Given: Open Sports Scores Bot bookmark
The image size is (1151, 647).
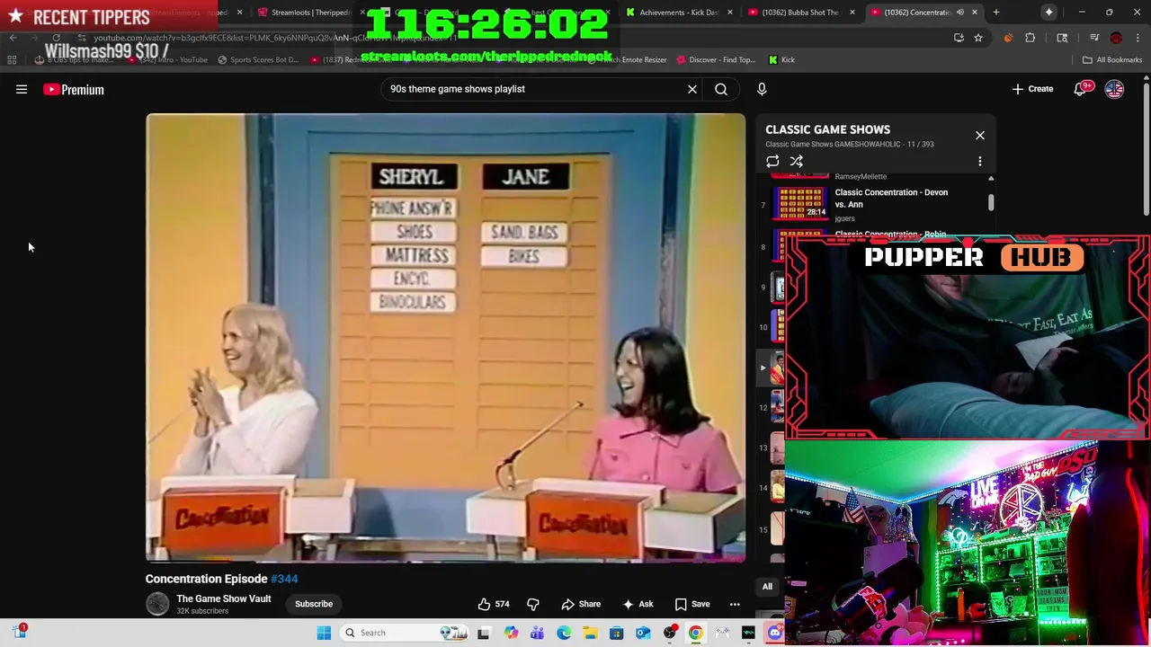Looking at the screenshot, I should [x=258, y=59].
